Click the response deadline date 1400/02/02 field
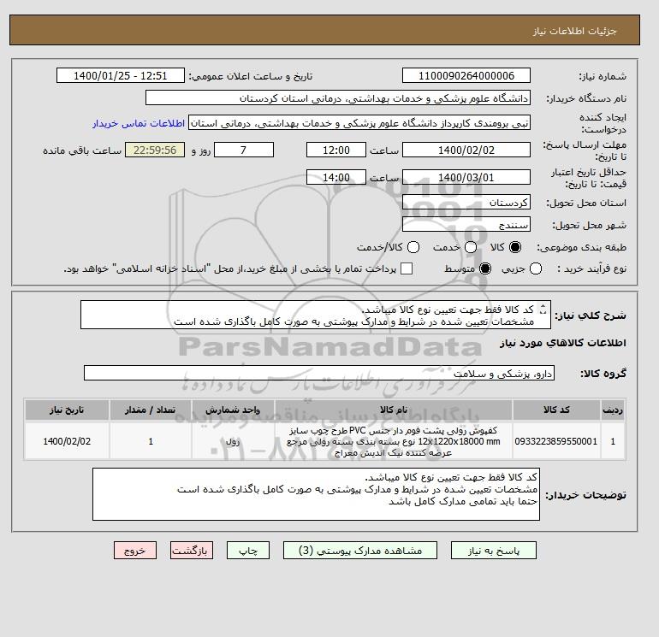The image size is (659, 637). 466,150
